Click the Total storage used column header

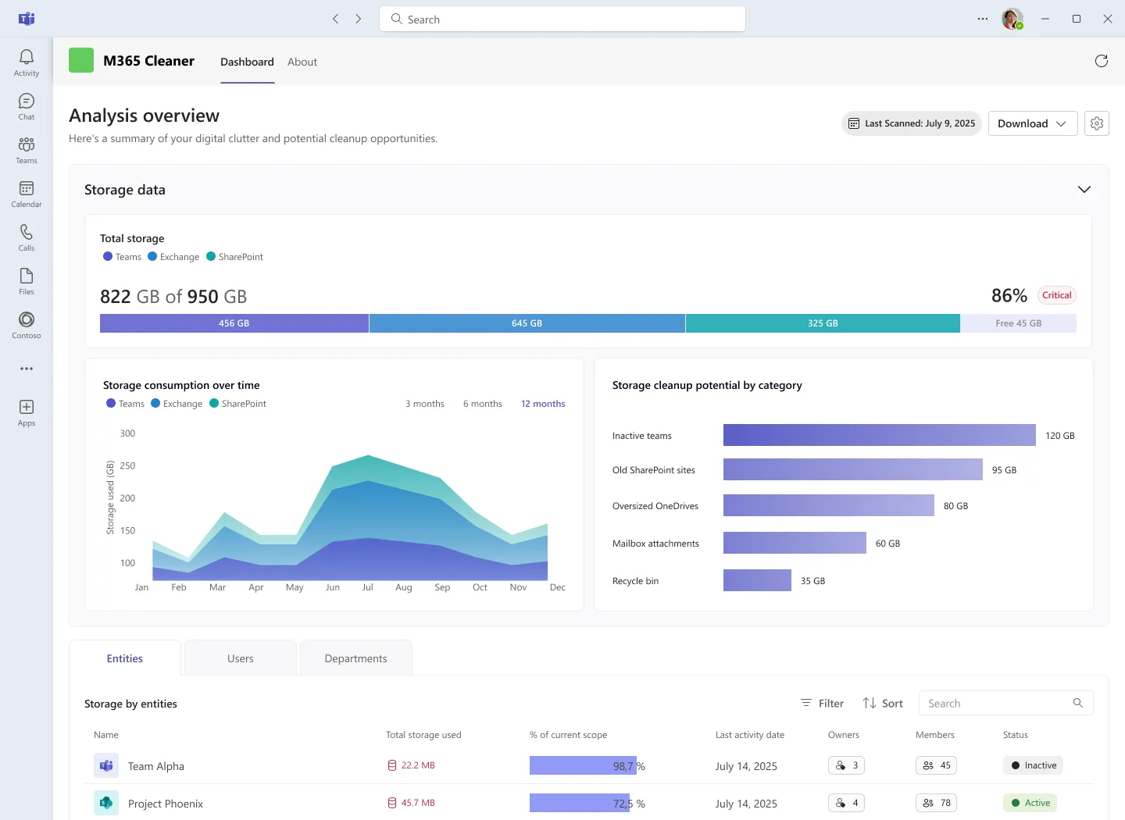[423, 735]
